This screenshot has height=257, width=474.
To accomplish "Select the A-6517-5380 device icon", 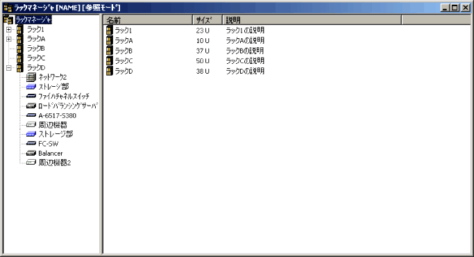I will coord(31,115).
